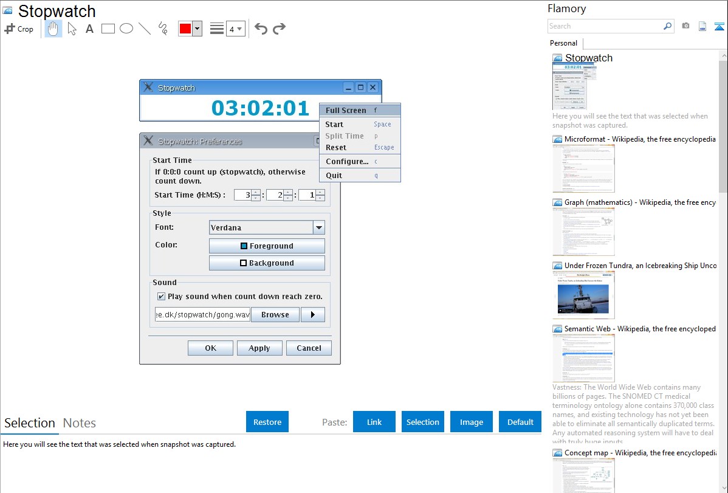This screenshot has width=728, height=493.
Task: Choose Quit in the context menu
Action: [x=360, y=176]
